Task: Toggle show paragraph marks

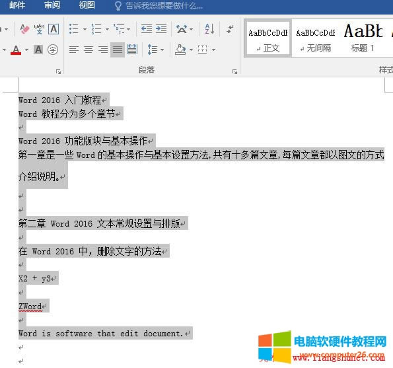Action: tap(230, 29)
